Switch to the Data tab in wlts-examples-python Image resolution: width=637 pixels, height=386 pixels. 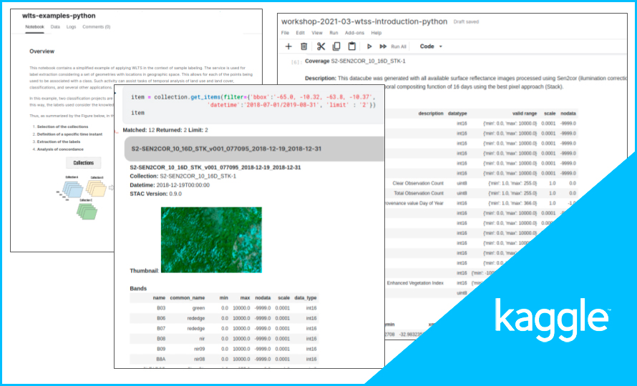55,26
